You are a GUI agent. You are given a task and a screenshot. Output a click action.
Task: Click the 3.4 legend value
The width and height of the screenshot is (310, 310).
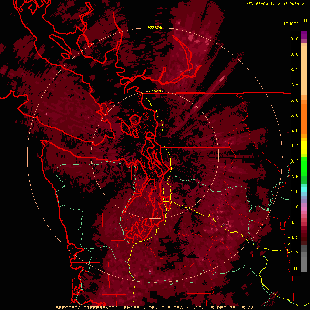point(294,161)
